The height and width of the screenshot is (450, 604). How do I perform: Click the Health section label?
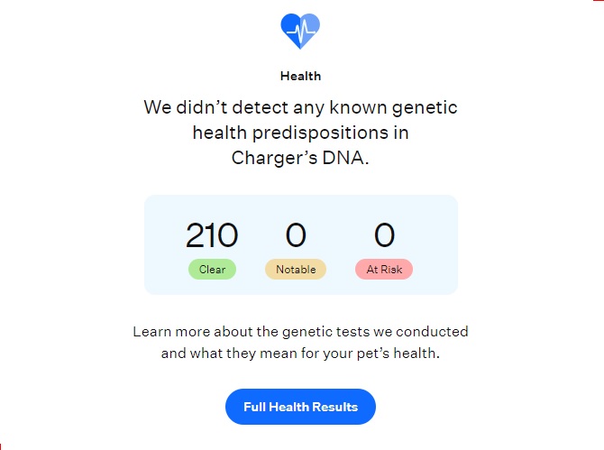300,77
